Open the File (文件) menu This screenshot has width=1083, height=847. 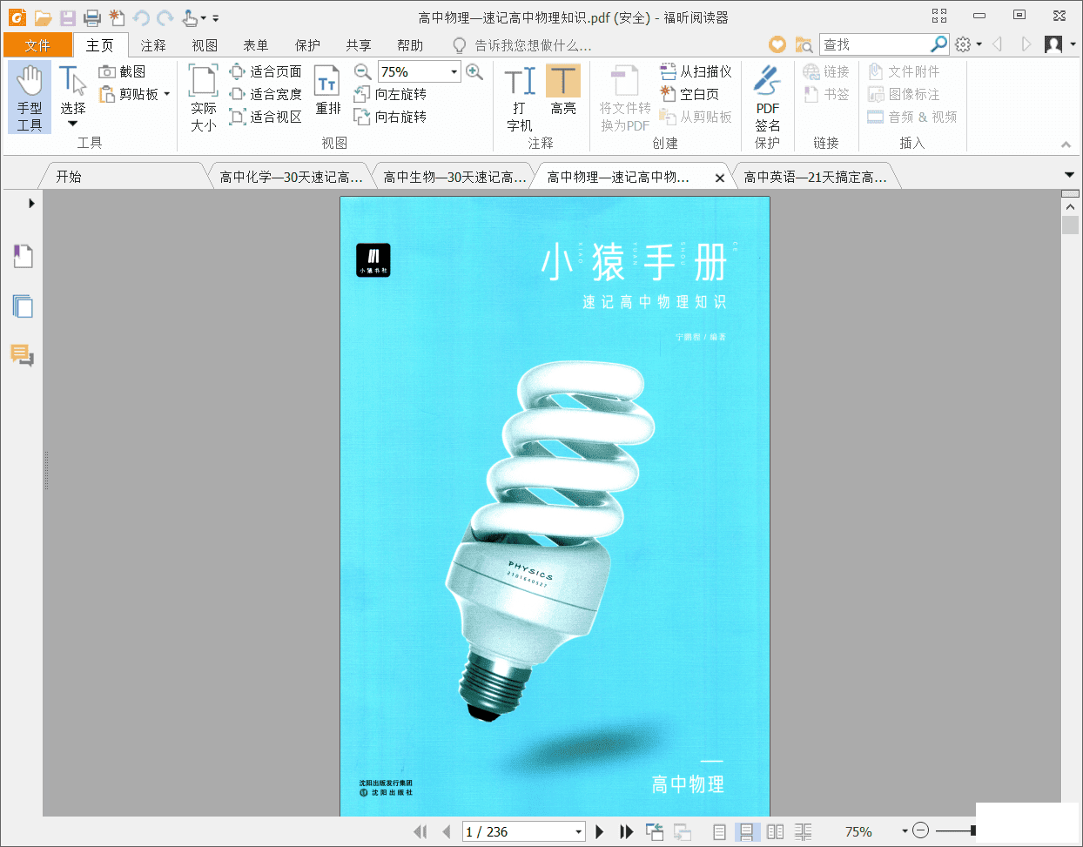37,45
